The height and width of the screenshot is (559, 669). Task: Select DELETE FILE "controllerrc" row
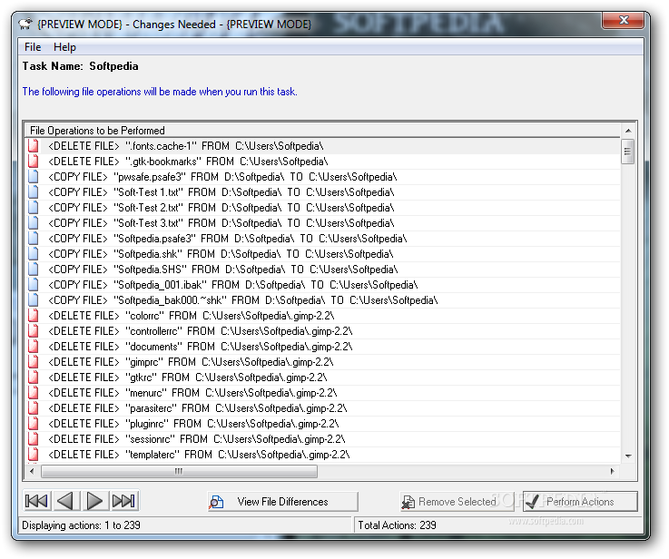point(322,331)
